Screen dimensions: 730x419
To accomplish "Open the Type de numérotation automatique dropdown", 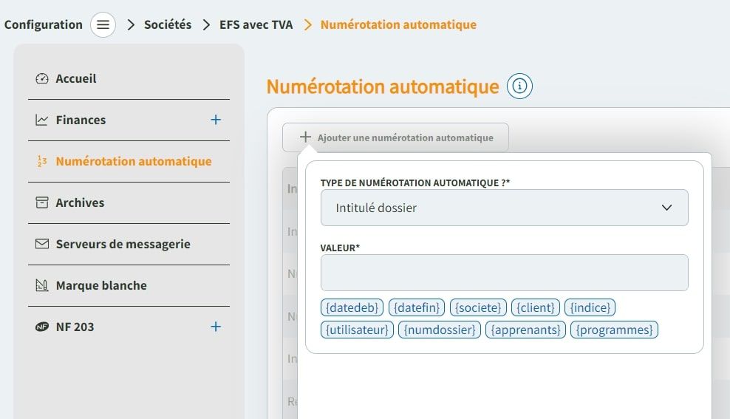I will 504,208.
